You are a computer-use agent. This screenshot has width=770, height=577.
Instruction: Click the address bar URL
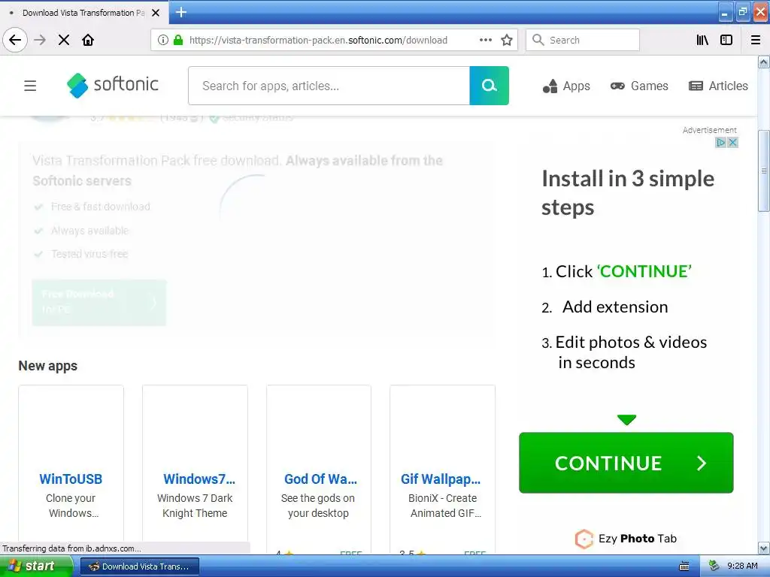[x=318, y=41]
